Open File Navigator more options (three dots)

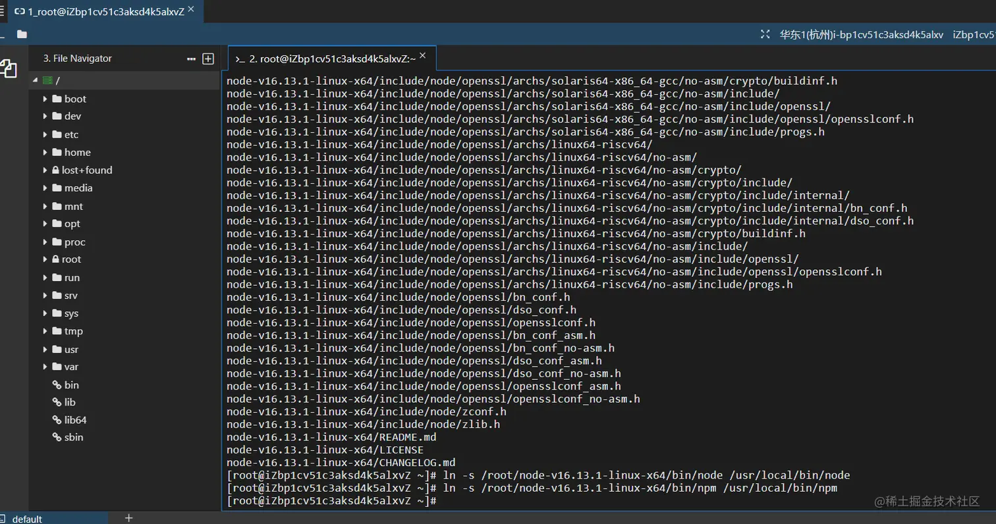click(x=191, y=59)
